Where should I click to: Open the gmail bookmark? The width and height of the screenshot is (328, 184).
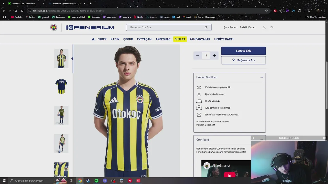pos(187,17)
